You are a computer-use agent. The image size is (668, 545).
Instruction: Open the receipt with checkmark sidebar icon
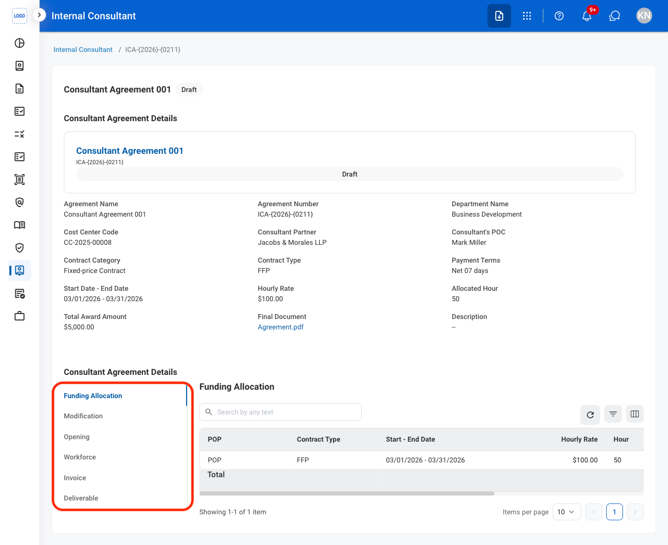19,294
